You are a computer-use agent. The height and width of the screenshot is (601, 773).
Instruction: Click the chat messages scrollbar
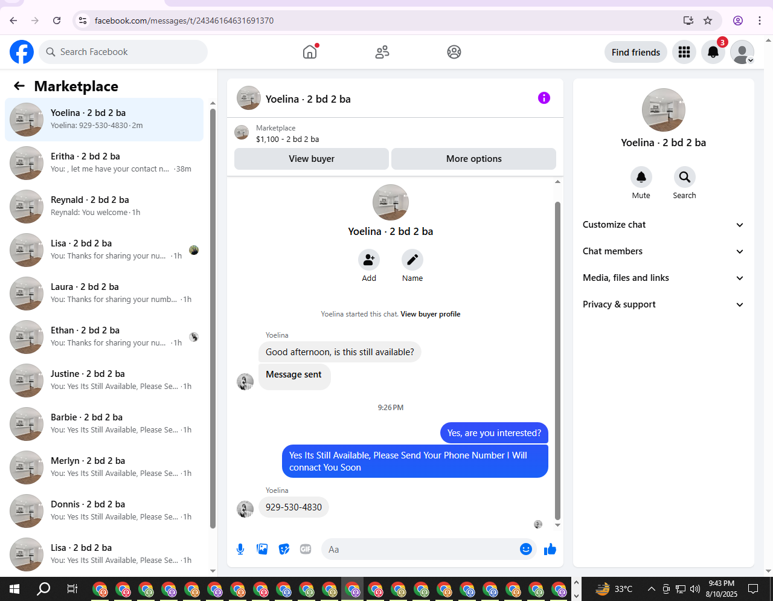click(557, 361)
